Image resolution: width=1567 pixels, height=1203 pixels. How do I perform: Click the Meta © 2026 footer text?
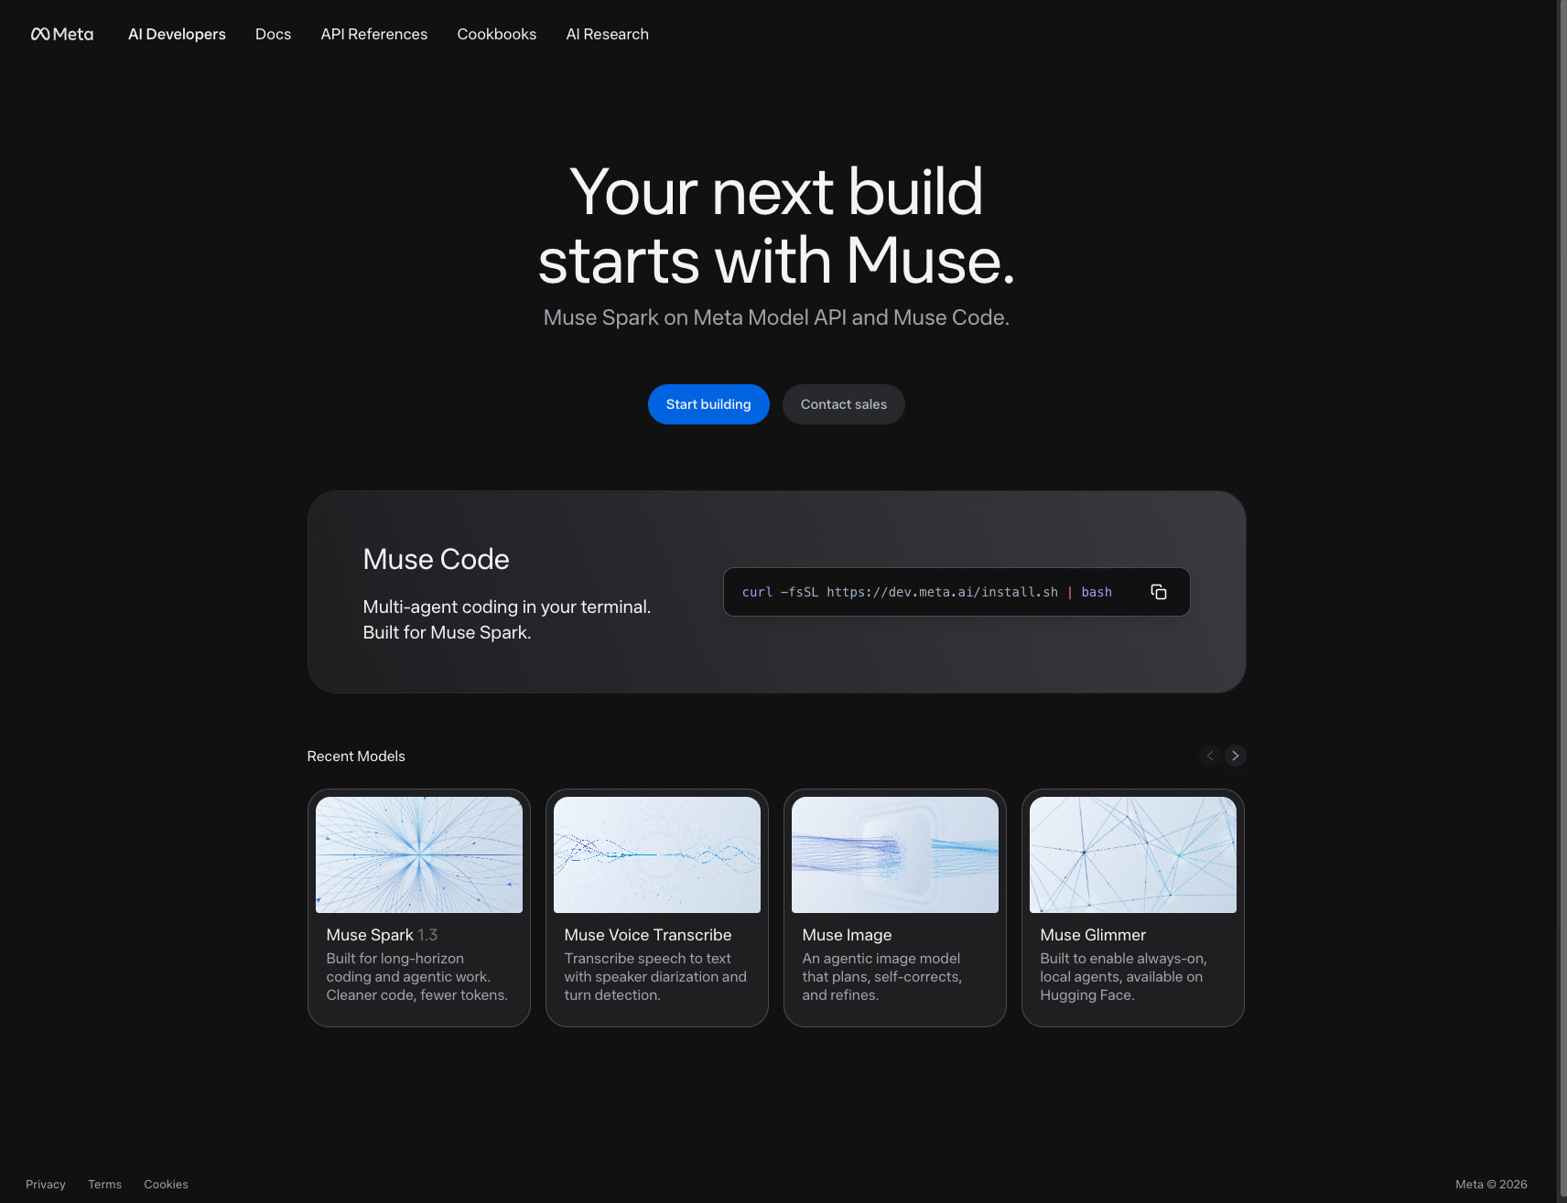[x=1491, y=1184]
